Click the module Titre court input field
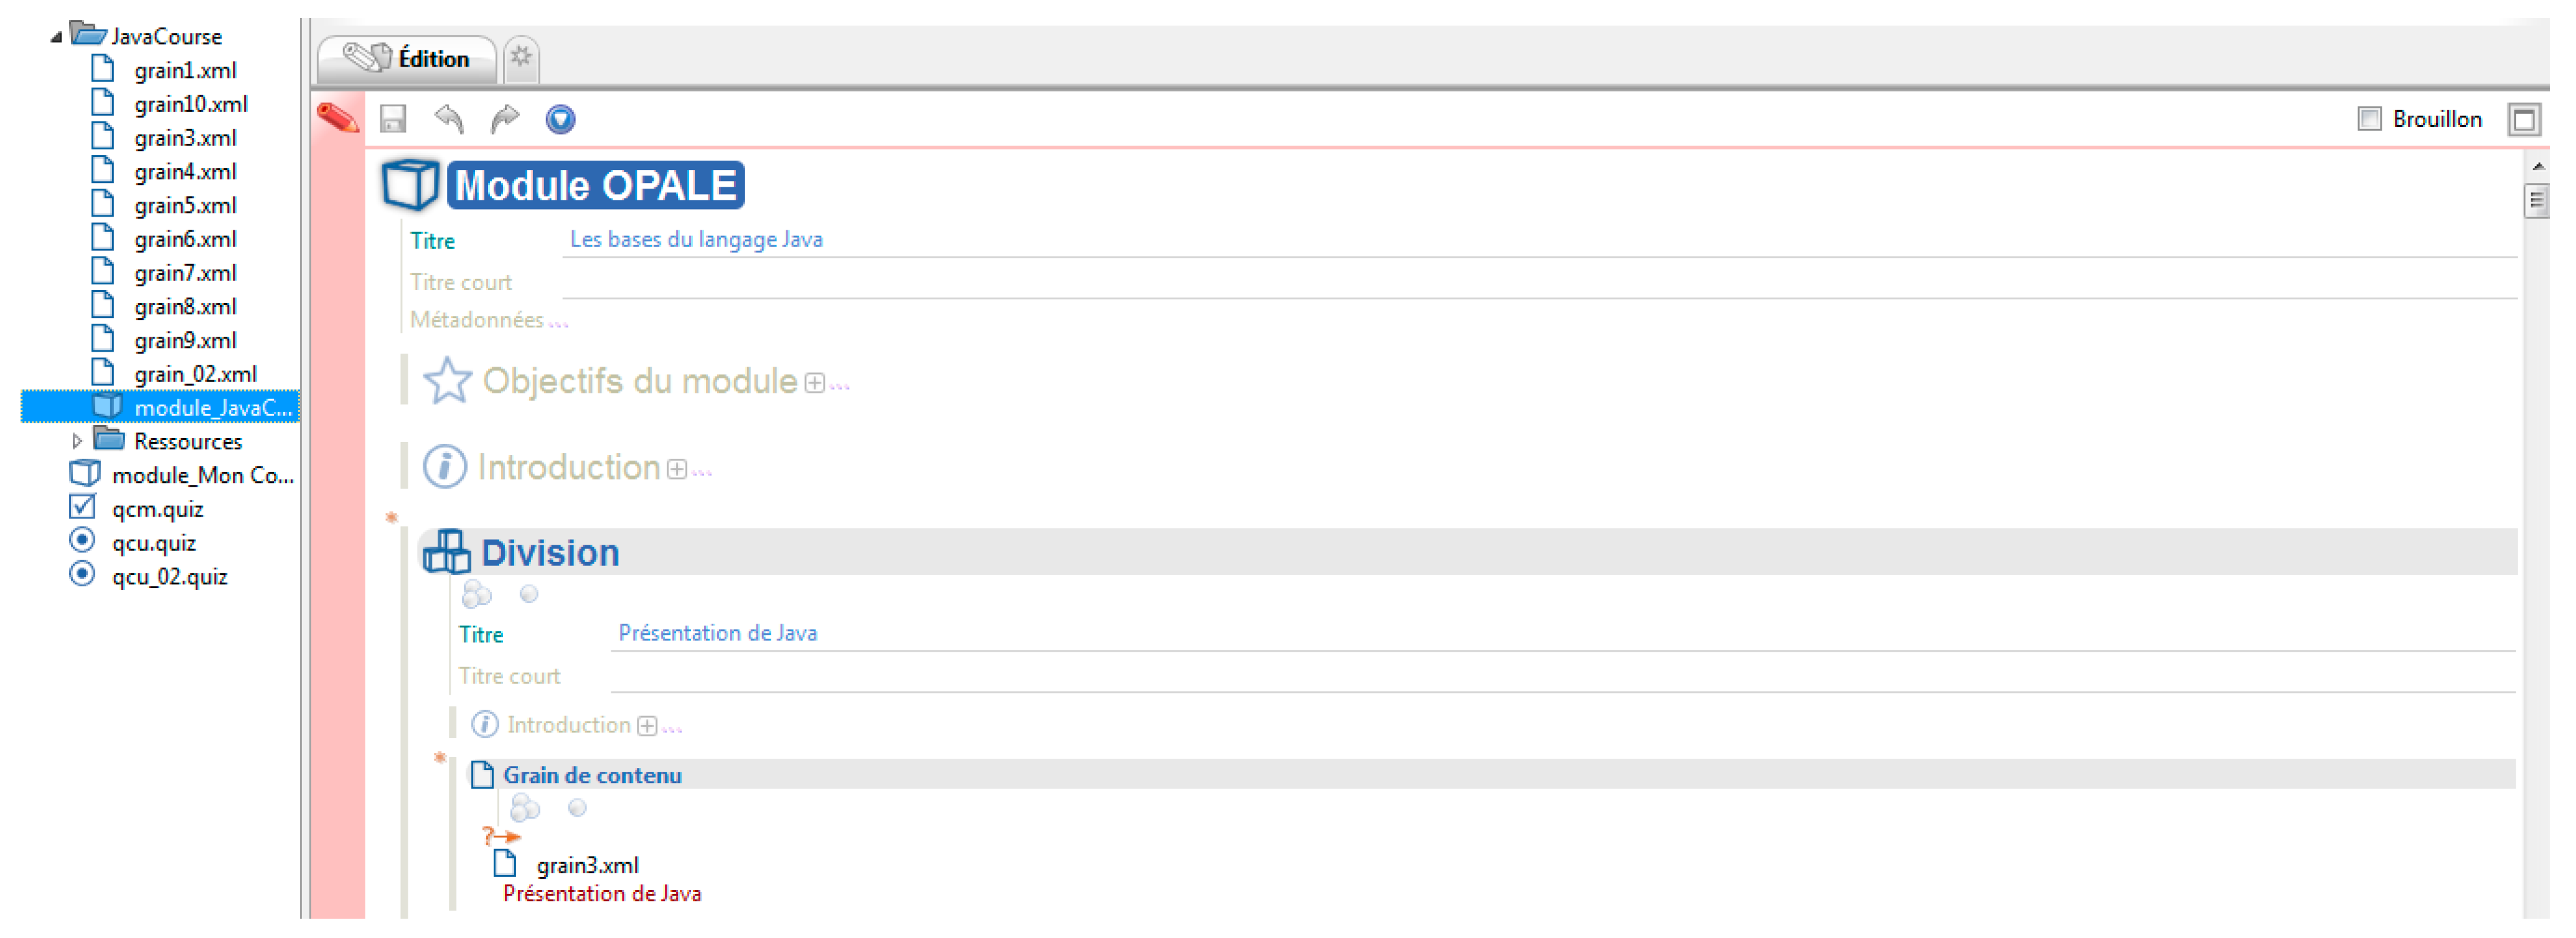 click(1538, 283)
